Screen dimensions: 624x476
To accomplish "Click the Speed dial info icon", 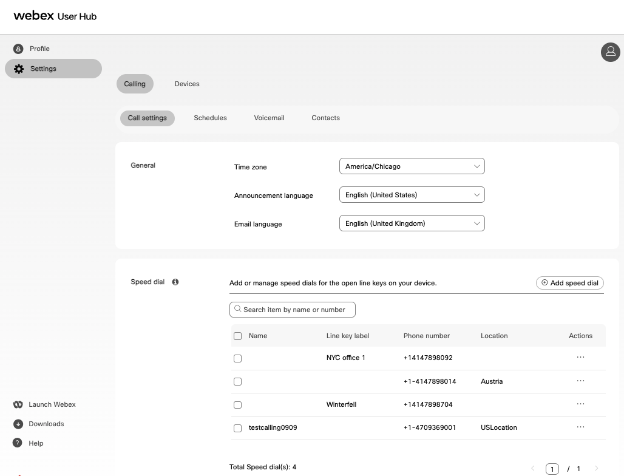I will click(x=175, y=282).
